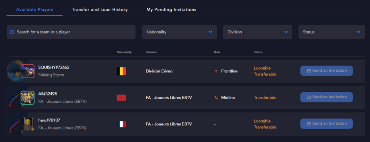Click the Belgium flag icon
Image resolution: width=370 pixels, height=142 pixels.
(121, 71)
